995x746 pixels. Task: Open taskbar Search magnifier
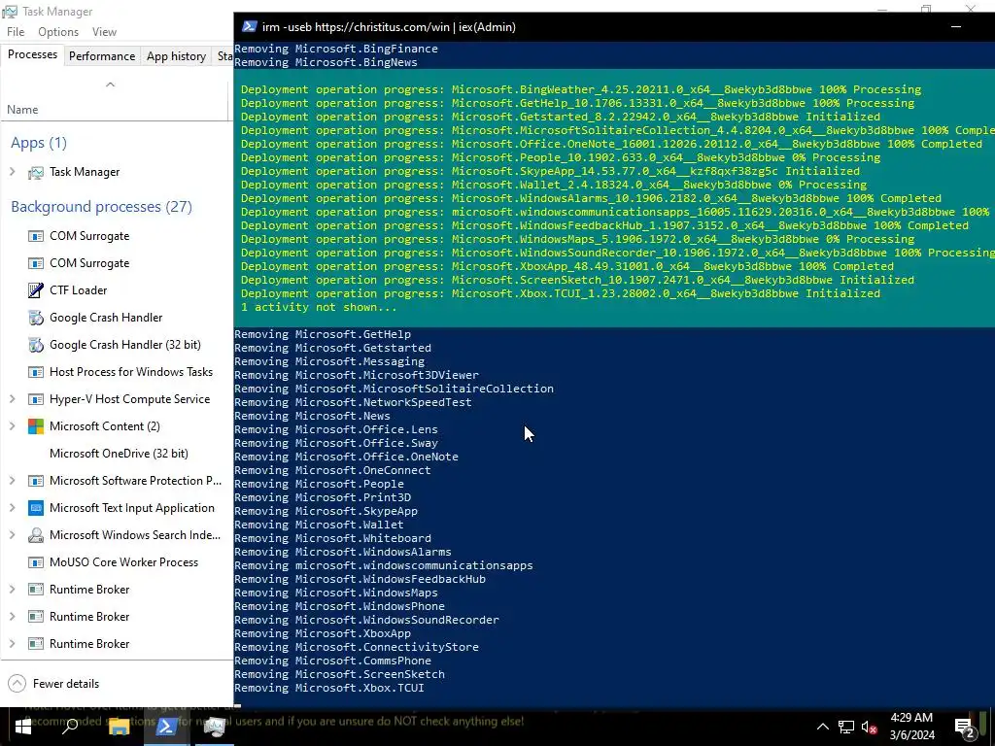pyautogui.click(x=70, y=727)
